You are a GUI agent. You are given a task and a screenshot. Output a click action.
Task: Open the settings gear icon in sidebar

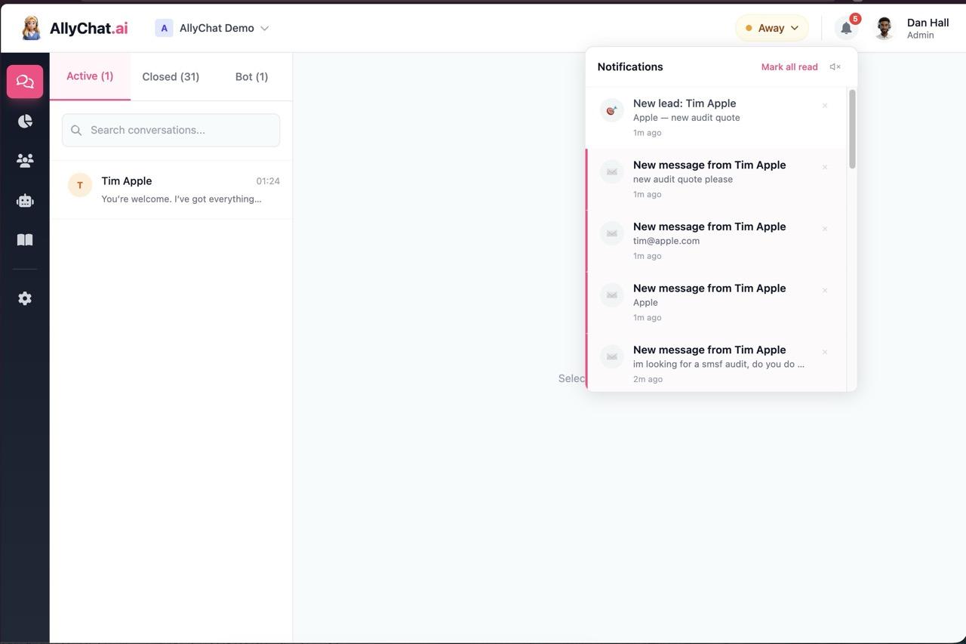[x=25, y=299]
